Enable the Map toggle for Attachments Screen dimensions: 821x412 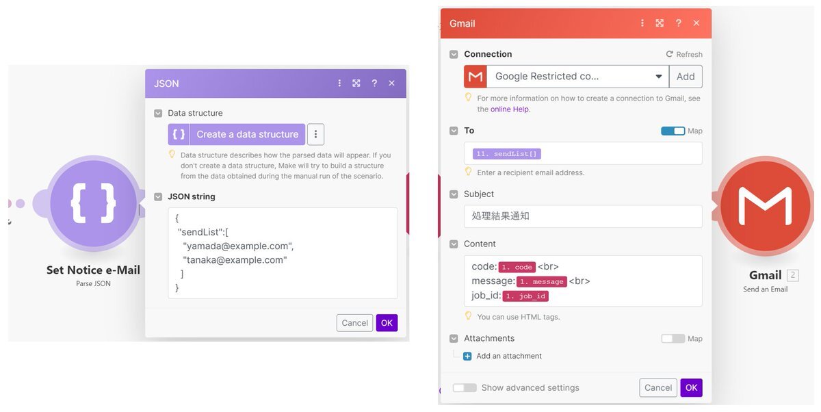[x=673, y=339]
